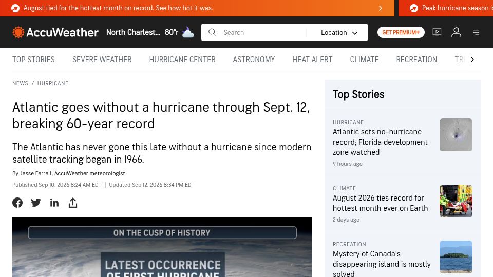Screen dimensions: 493x277
Task: Click the '9 hours ago' timestamp
Action: pos(348,164)
